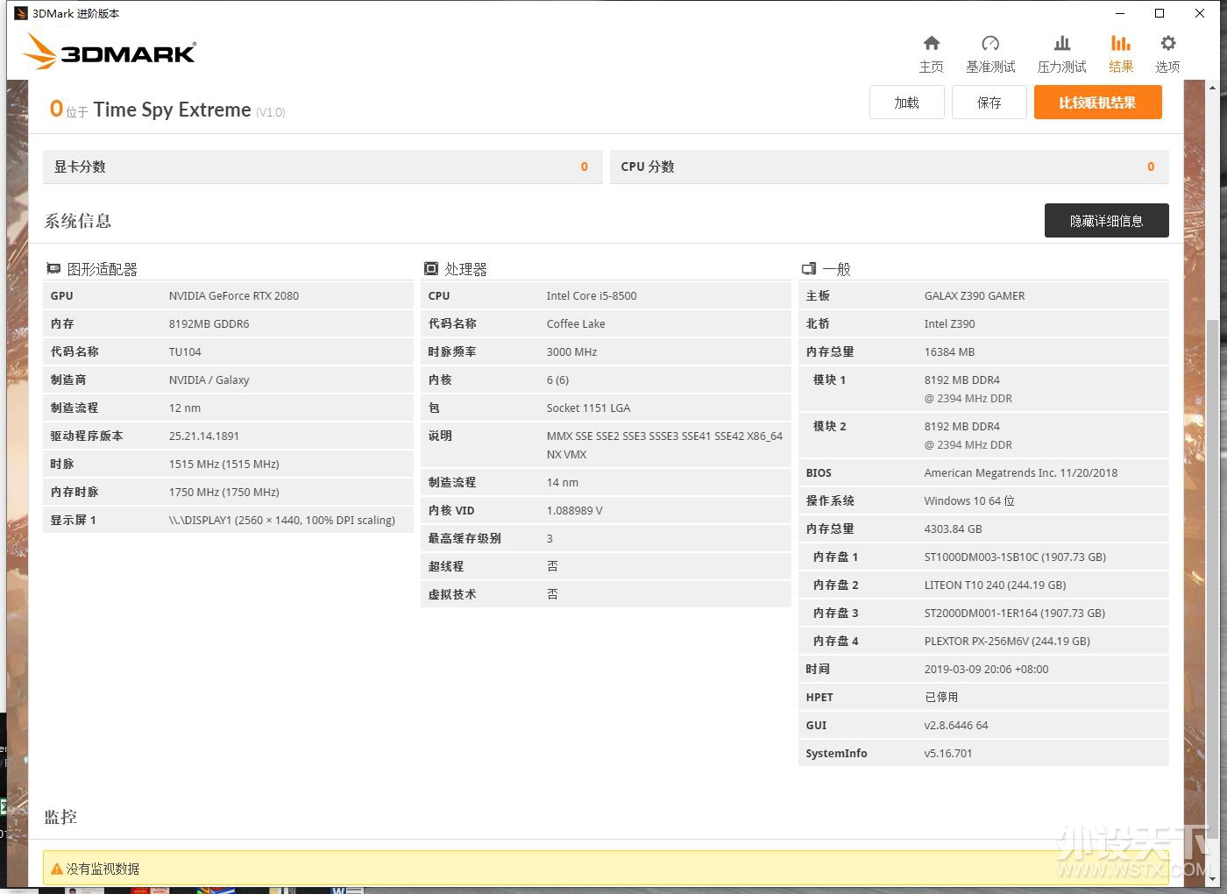
Task: Select the PLEXTOR PX-256M6V disk entry
Action: 1007,641
